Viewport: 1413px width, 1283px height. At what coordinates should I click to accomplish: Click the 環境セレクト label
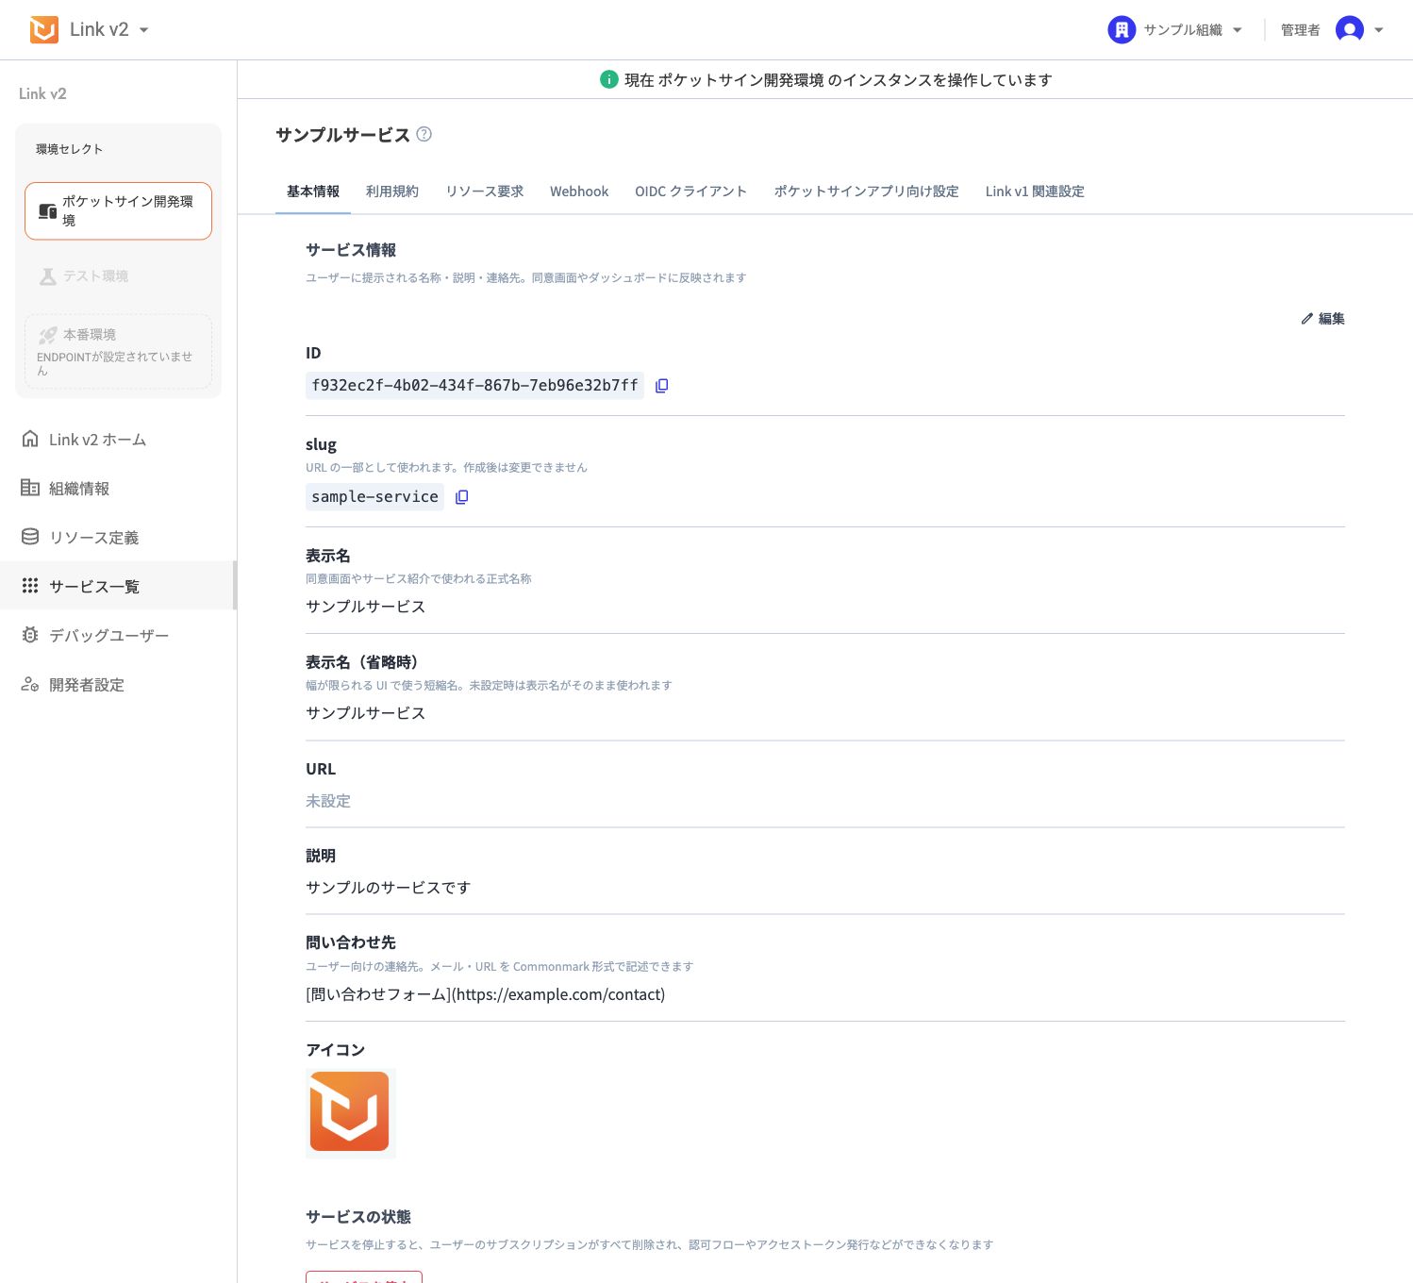click(x=70, y=149)
